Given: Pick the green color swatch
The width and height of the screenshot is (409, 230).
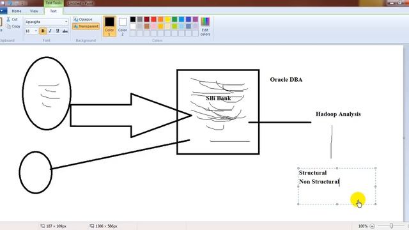Looking at the screenshot, I should coord(174,19).
